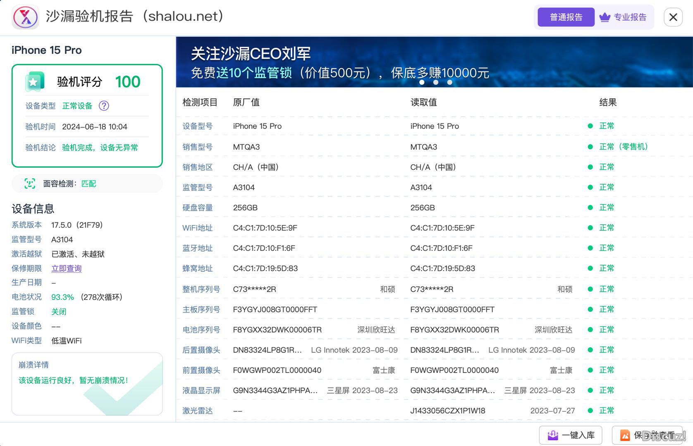Click the WiFi地址 row label
The width and height of the screenshot is (693, 446).
[x=198, y=228]
